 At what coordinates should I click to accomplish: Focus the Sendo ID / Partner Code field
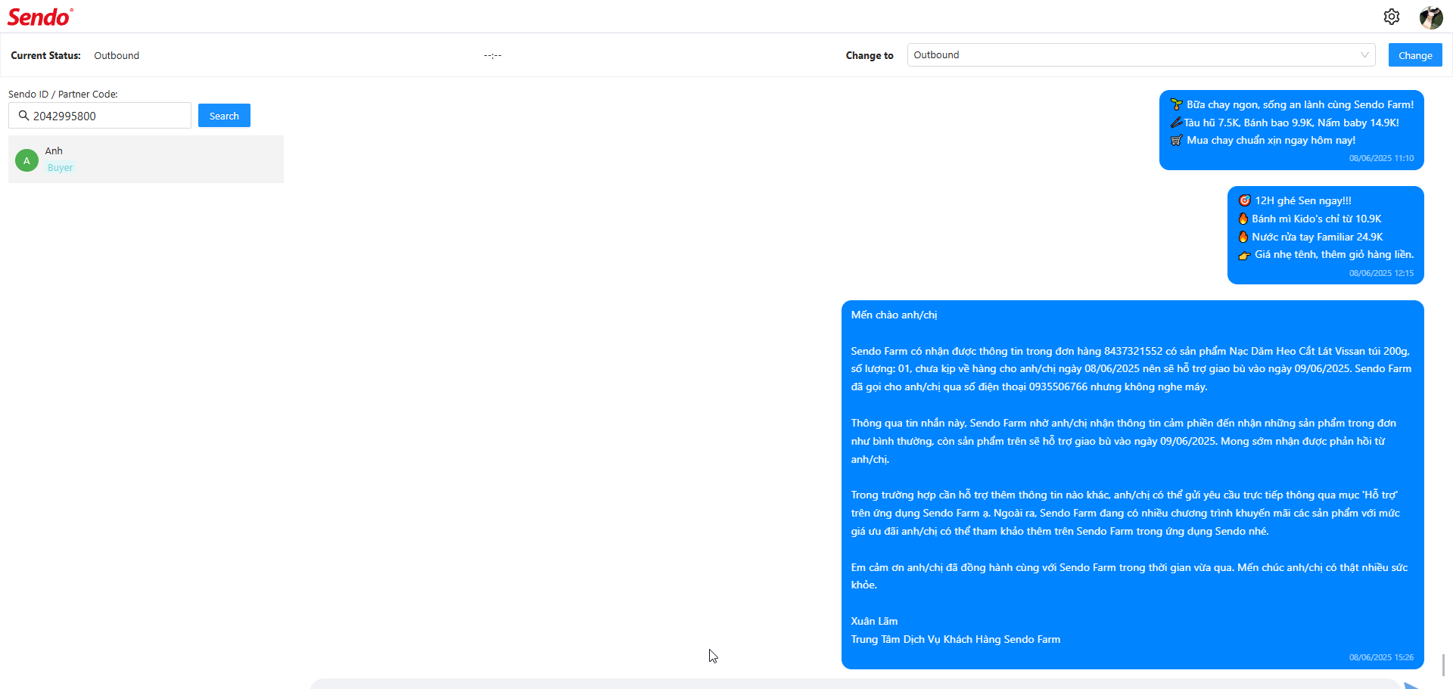tap(100, 116)
